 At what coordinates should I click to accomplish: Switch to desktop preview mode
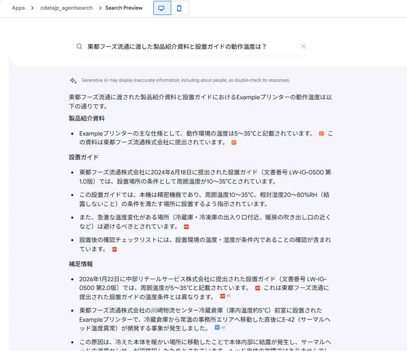(x=162, y=8)
